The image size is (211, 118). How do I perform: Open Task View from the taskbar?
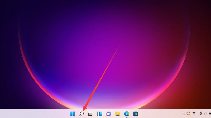(90, 114)
